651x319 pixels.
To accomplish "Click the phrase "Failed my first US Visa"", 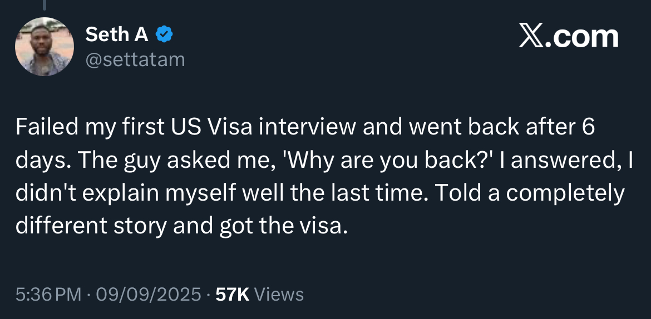I will tap(134, 127).
